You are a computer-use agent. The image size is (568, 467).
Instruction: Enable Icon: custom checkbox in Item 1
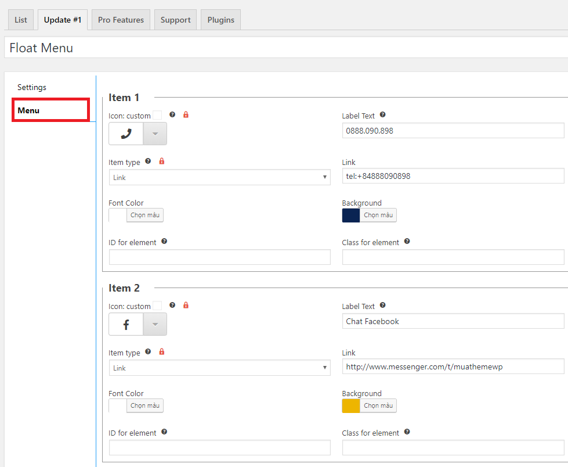[157, 116]
